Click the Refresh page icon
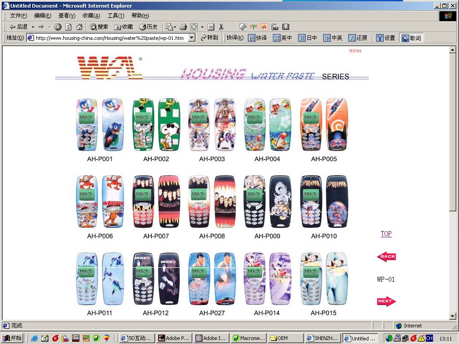The width and height of the screenshot is (459, 344). tap(69, 27)
